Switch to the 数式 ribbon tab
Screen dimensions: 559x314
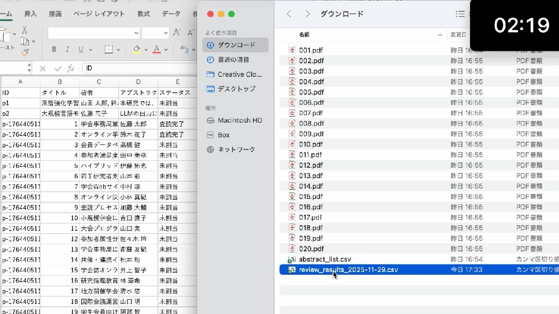point(144,14)
